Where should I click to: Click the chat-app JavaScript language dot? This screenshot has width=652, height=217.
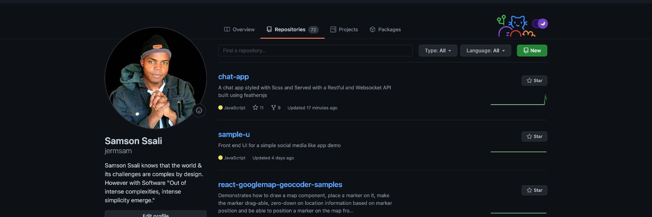pyautogui.click(x=220, y=108)
